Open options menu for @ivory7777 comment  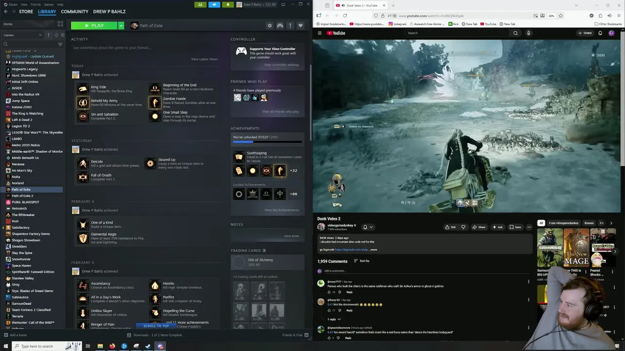[528, 282]
